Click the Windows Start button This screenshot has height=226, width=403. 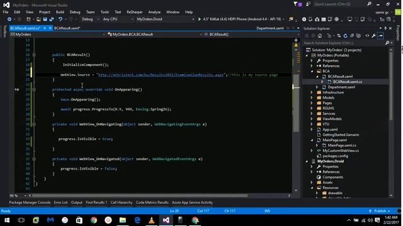7,220
